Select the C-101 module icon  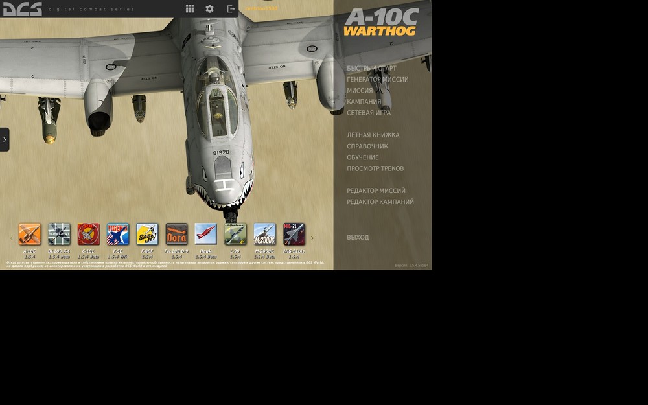tap(88, 234)
